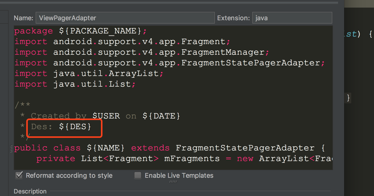Viewport: 374px width, 196px height.
Task: Click the 'public class' keywords in template
Action: [47, 148]
